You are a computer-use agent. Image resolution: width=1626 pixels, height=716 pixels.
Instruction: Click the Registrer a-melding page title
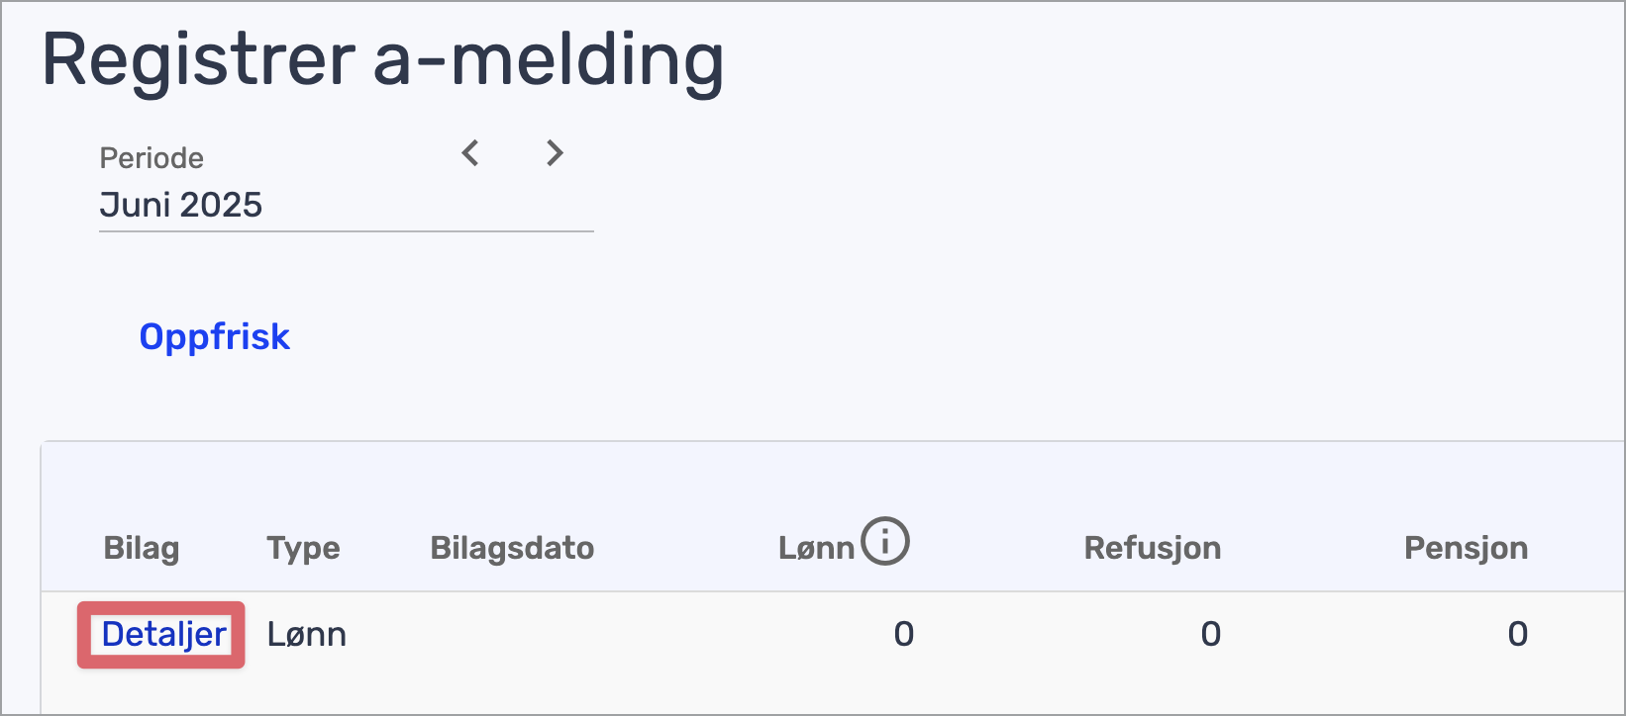382,61
